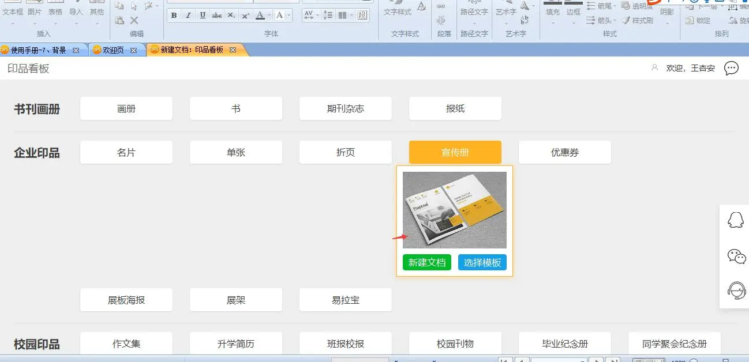Open the 填充 fill color dropdown
The height and width of the screenshot is (362, 749).
(553, 24)
